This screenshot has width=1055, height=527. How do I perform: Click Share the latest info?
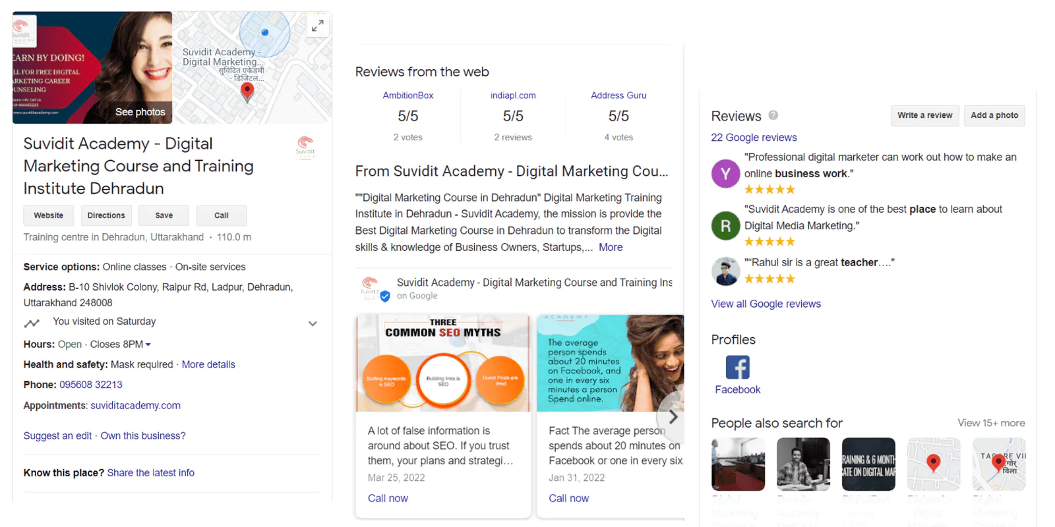point(151,472)
